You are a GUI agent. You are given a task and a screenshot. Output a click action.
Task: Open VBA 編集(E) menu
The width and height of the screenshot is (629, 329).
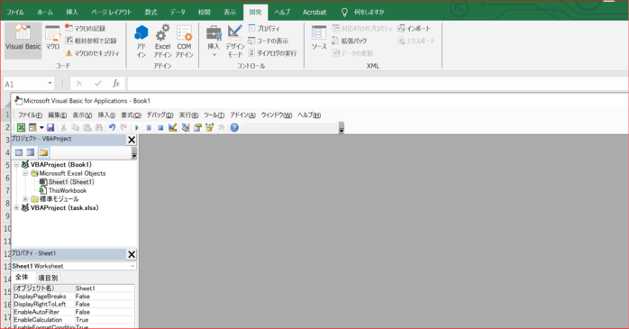coord(58,115)
